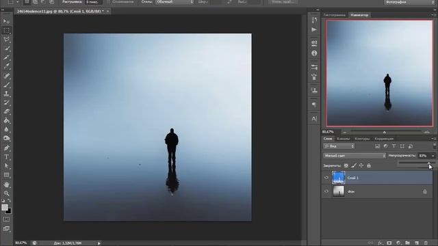Image resolution: width=438 pixels, height=246 pixels.
Task: Delete layer with trash icon
Action: [426, 243]
